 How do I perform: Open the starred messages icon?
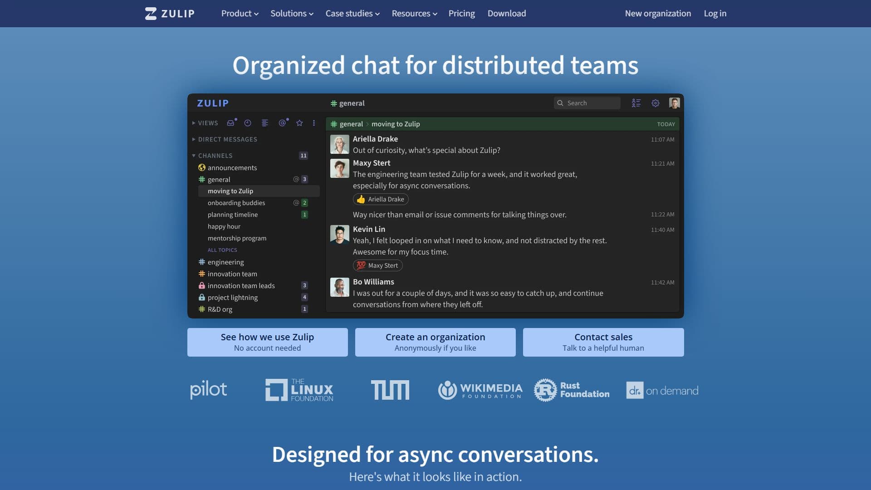click(299, 123)
